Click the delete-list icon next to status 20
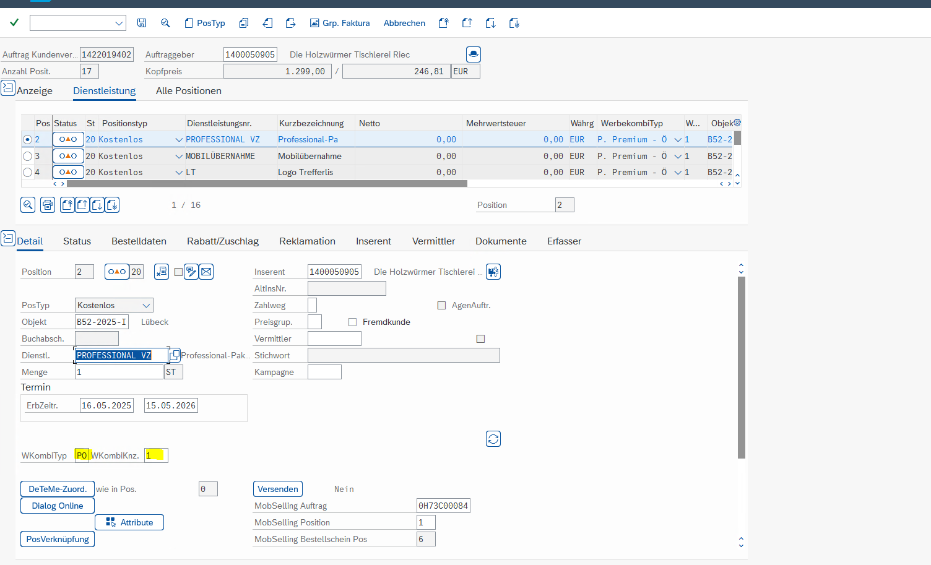 162,272
